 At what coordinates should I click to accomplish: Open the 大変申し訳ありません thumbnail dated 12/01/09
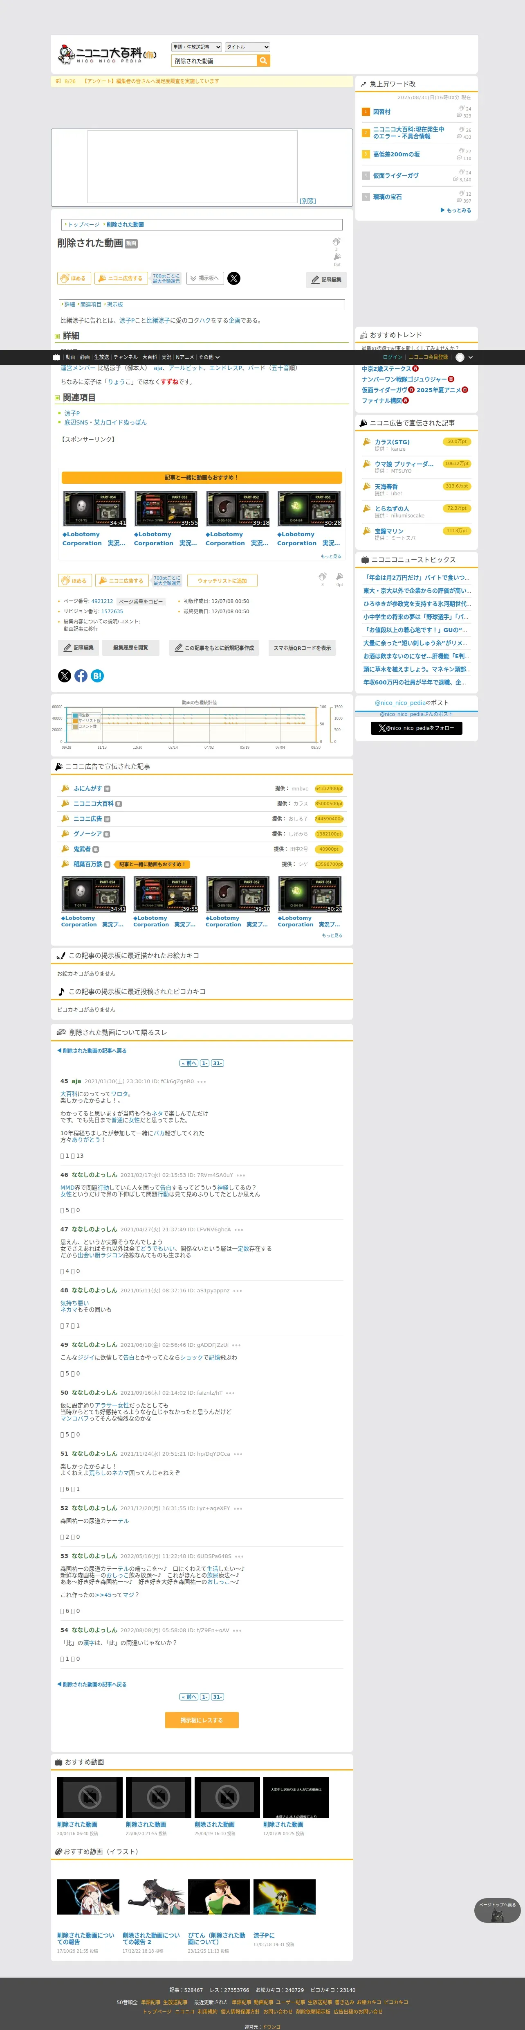tap(296, 1797)
